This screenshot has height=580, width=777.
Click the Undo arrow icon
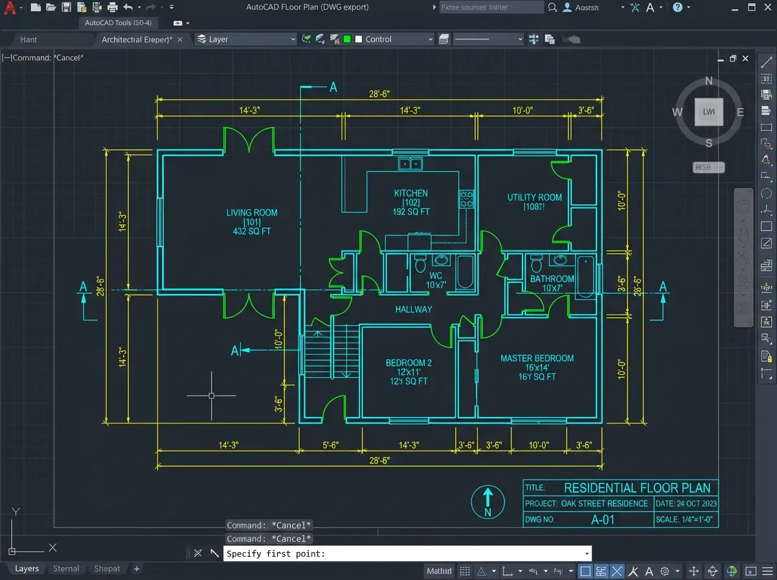[x=128, y=8]
